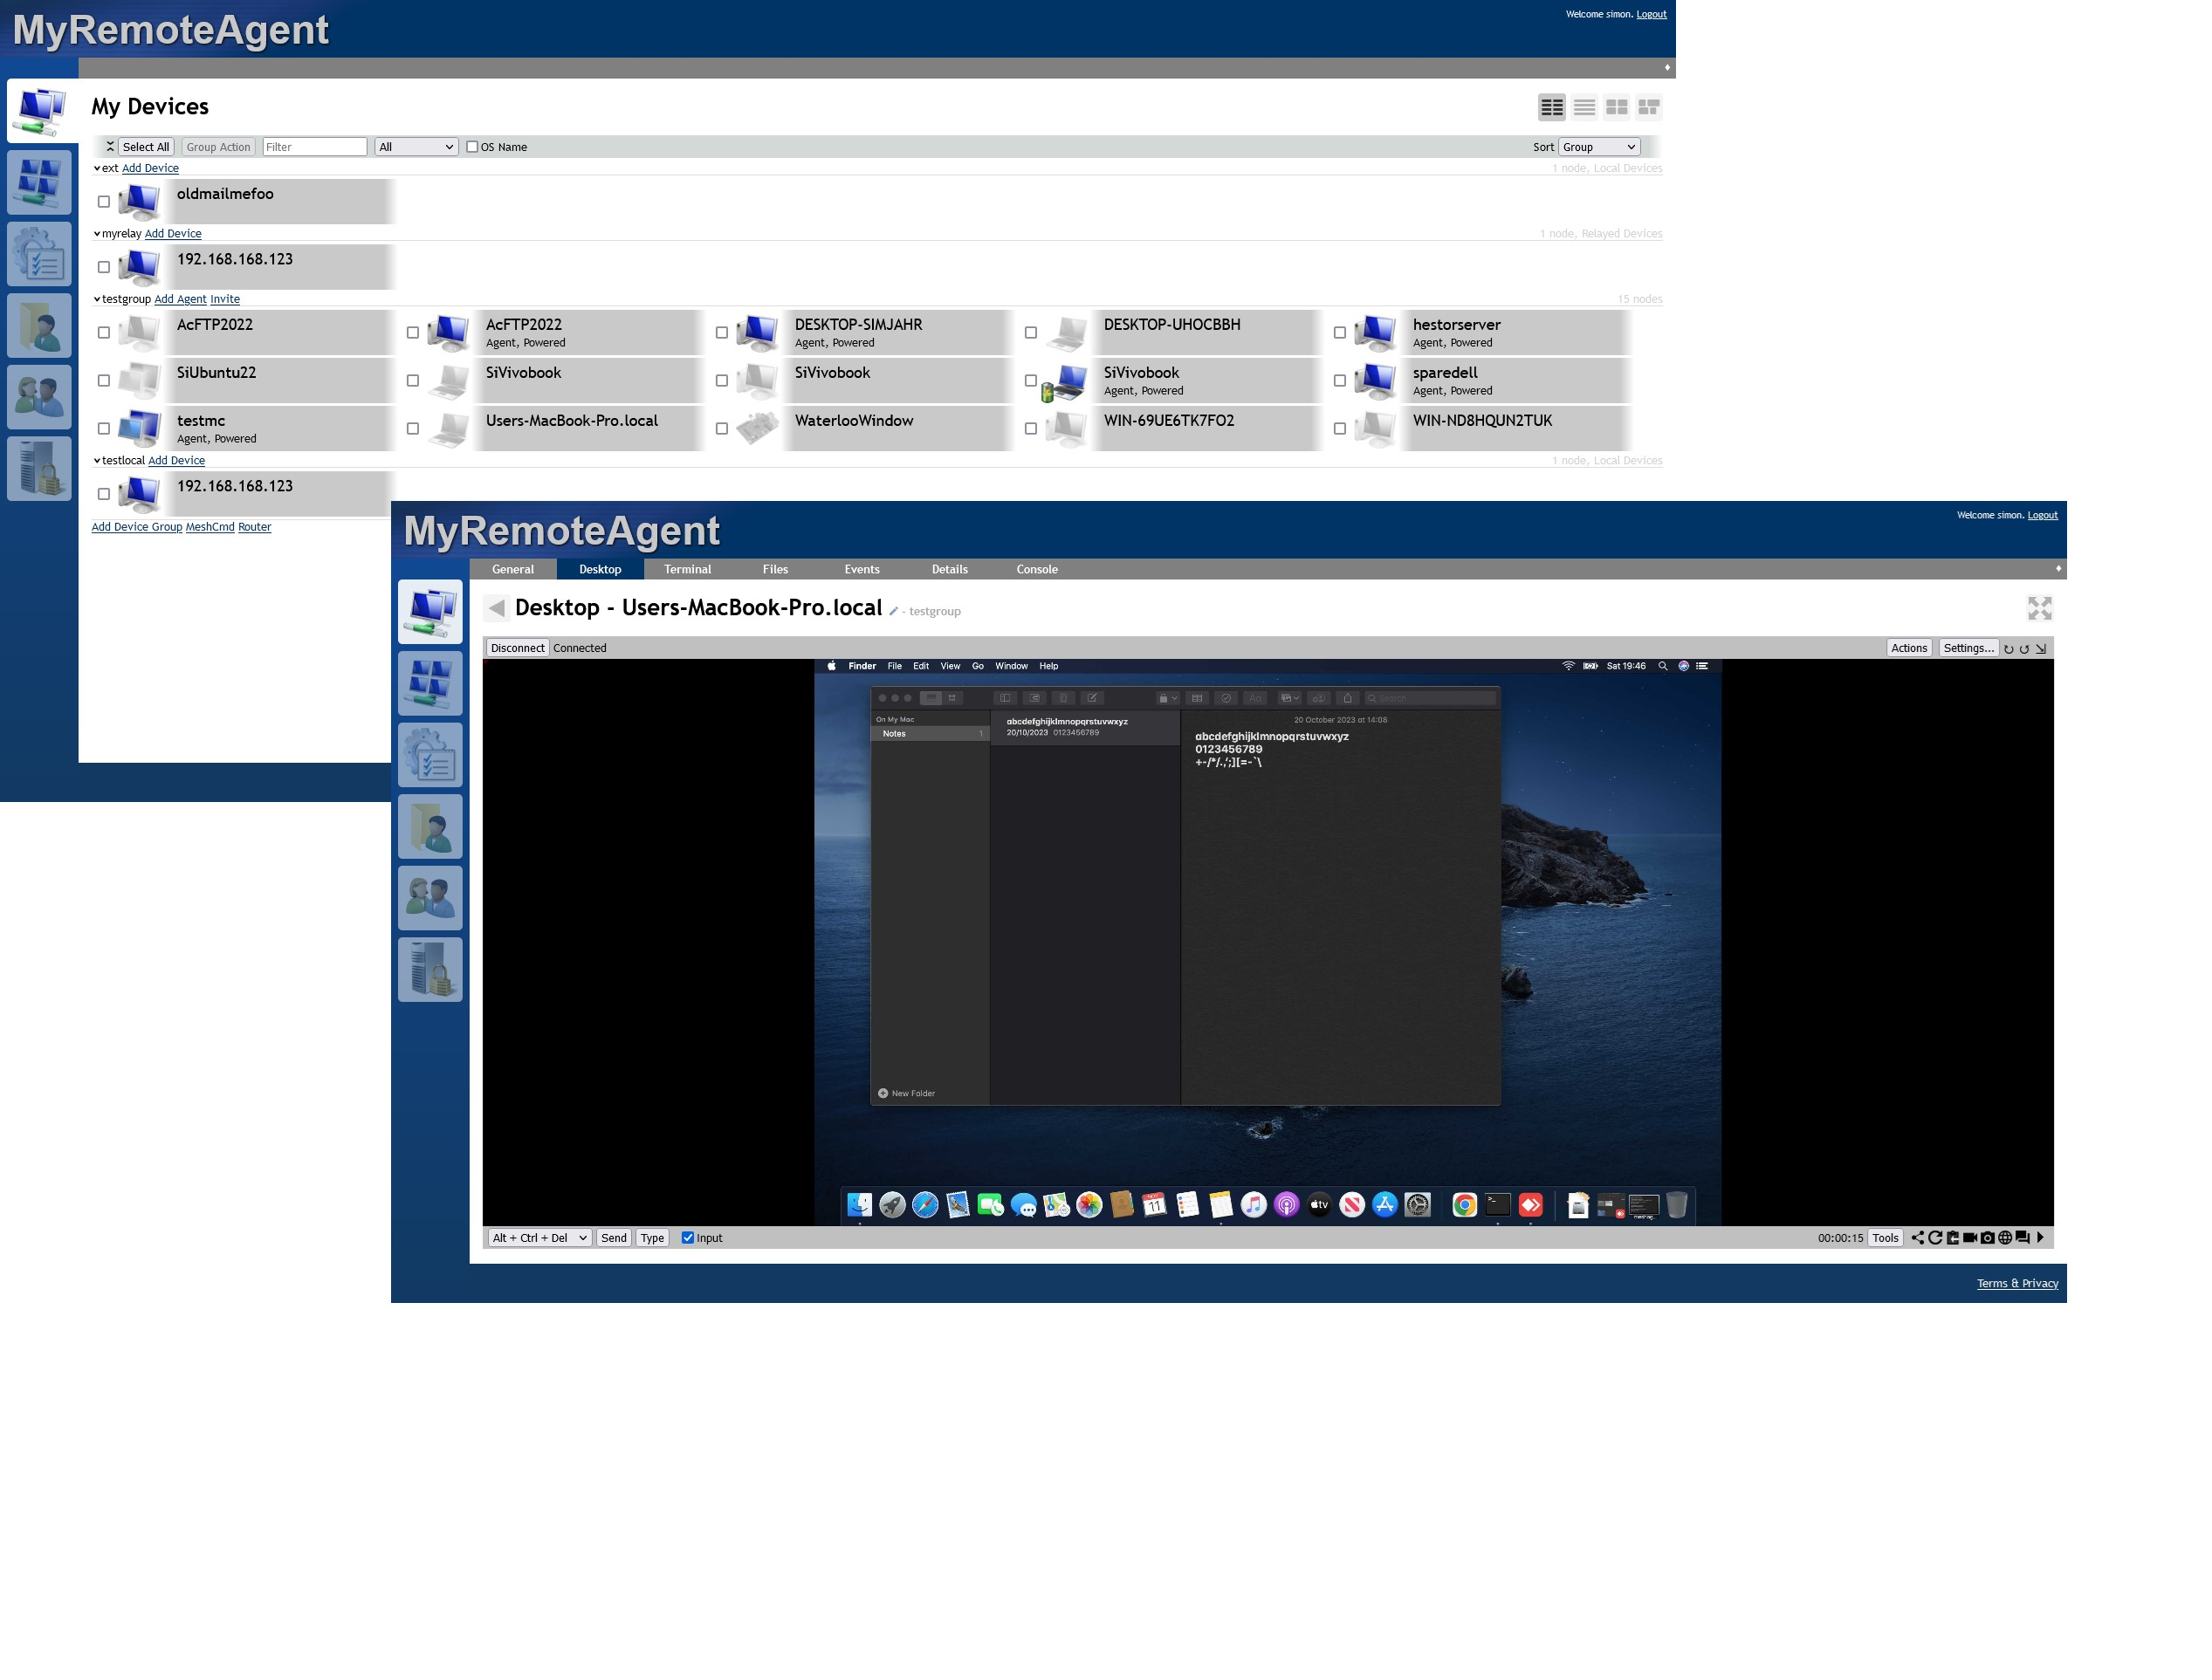This screenshot has height=1680, width=2212.
Task: Open the General tab
Action: click(513, 570)
